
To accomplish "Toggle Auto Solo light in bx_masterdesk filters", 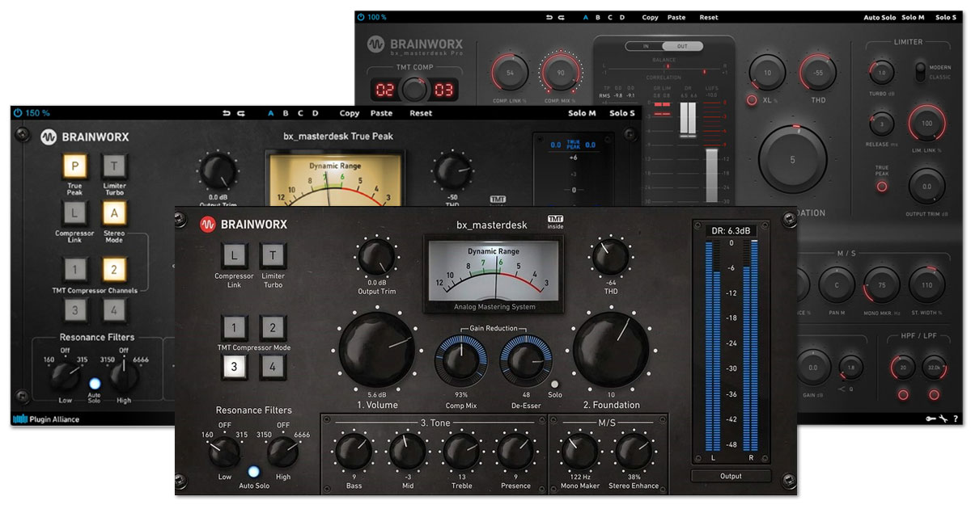I will click(254, 472).
